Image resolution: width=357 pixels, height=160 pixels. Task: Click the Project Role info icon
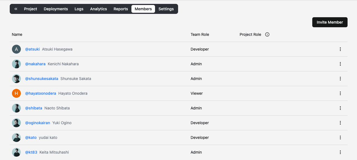click(x=267, y=35)
